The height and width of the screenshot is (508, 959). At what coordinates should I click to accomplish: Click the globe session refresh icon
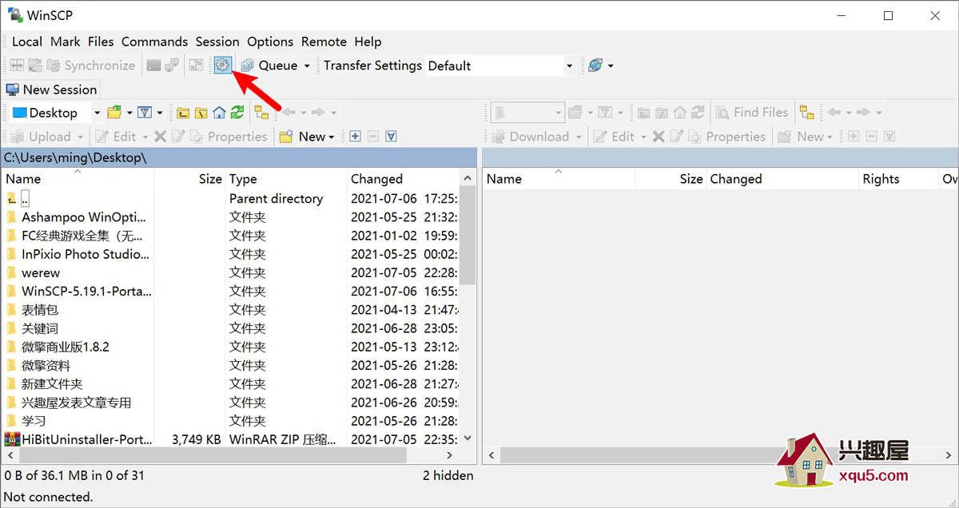(x=595, y=65)
